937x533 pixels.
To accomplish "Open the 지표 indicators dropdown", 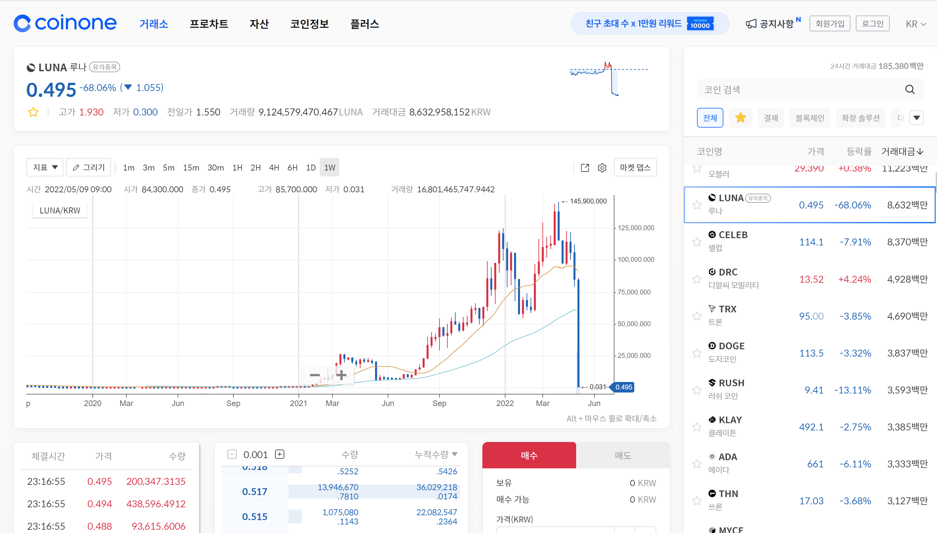I will (x=45, y=167).
